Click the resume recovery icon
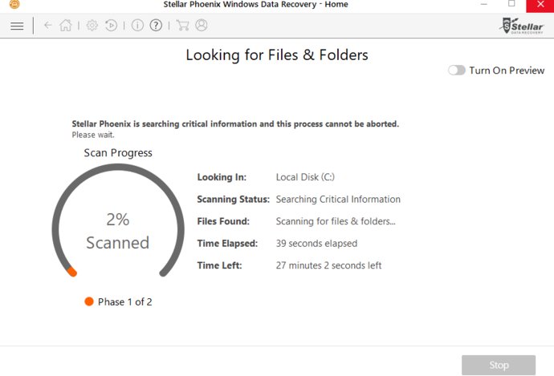Screen dimensions: 554x376 pyautogui.click(x=112, y=26)
